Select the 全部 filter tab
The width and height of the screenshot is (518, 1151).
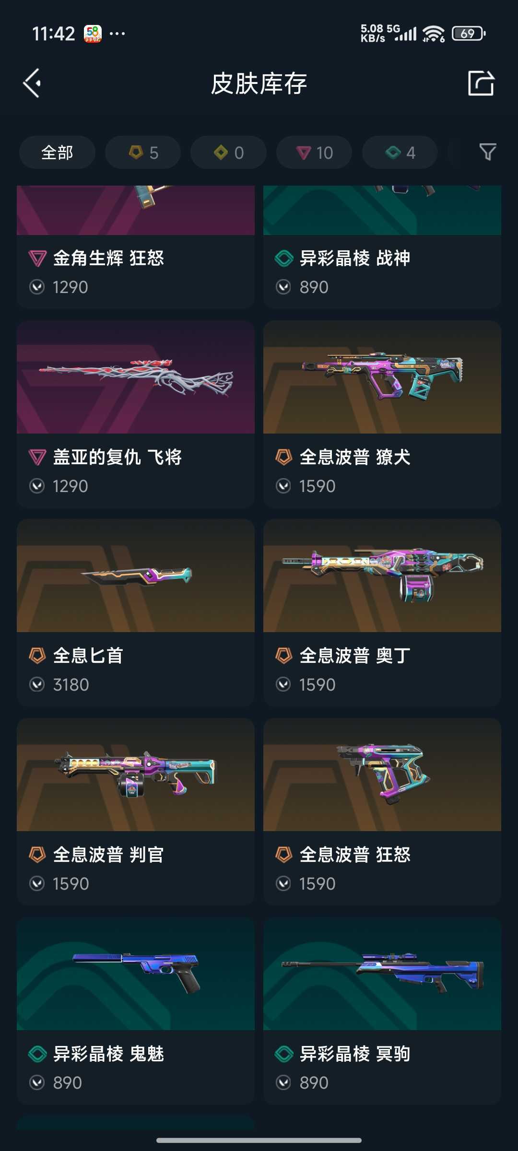point(57,153)
